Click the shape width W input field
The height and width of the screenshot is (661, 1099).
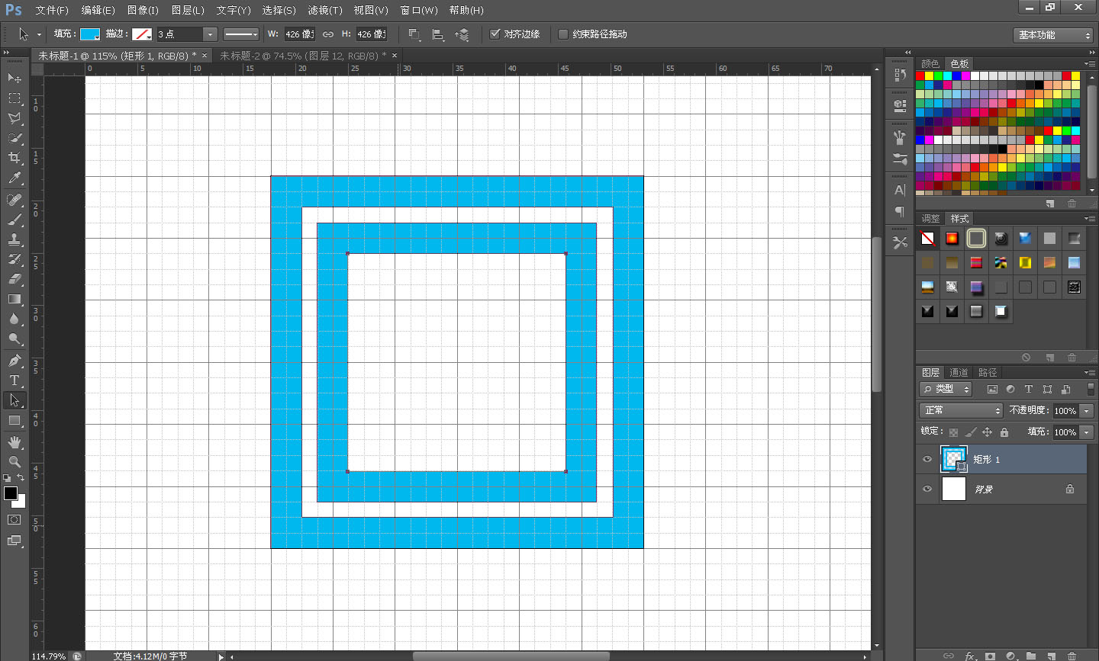(x=298, y=34)
